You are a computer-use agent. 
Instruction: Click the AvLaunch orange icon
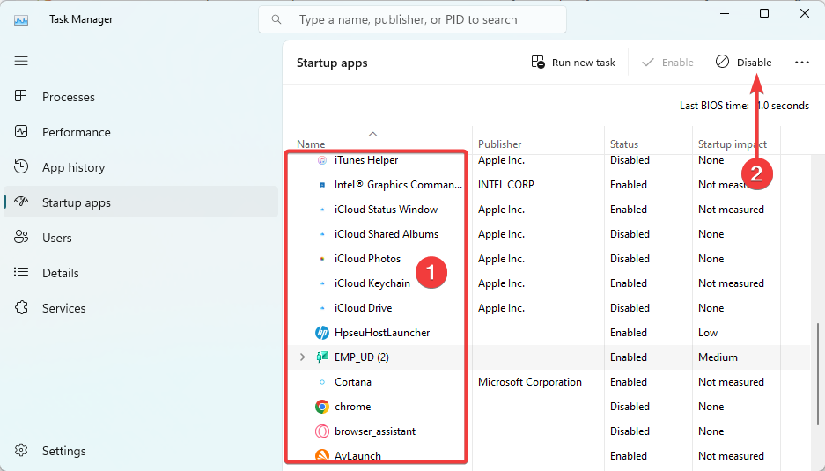pos(322,456)
